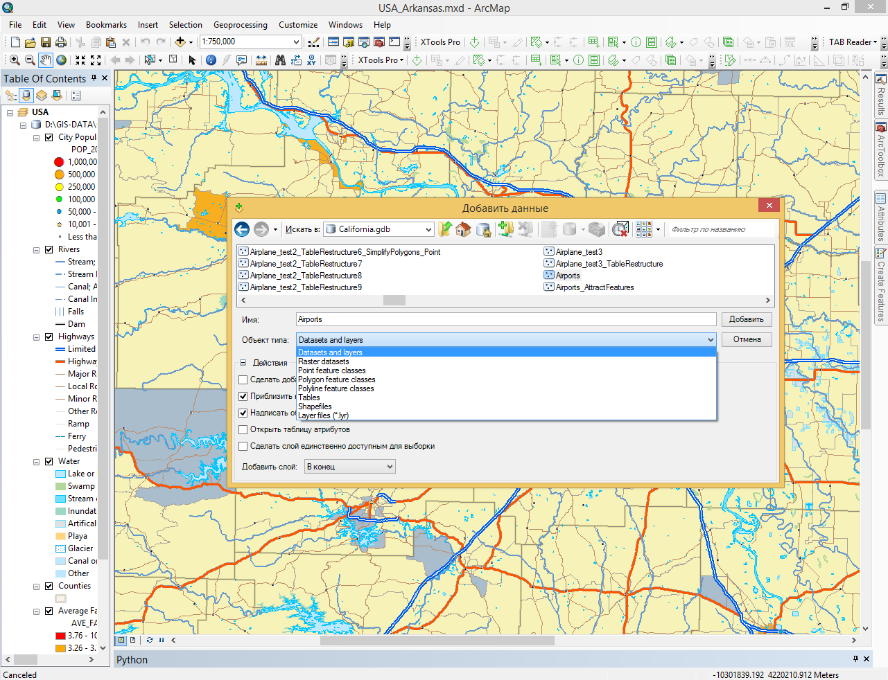The image size is (888, 680).
Task: Check 'Сделать слой единственно доступным для выборки'
Action: coord(243,446)
